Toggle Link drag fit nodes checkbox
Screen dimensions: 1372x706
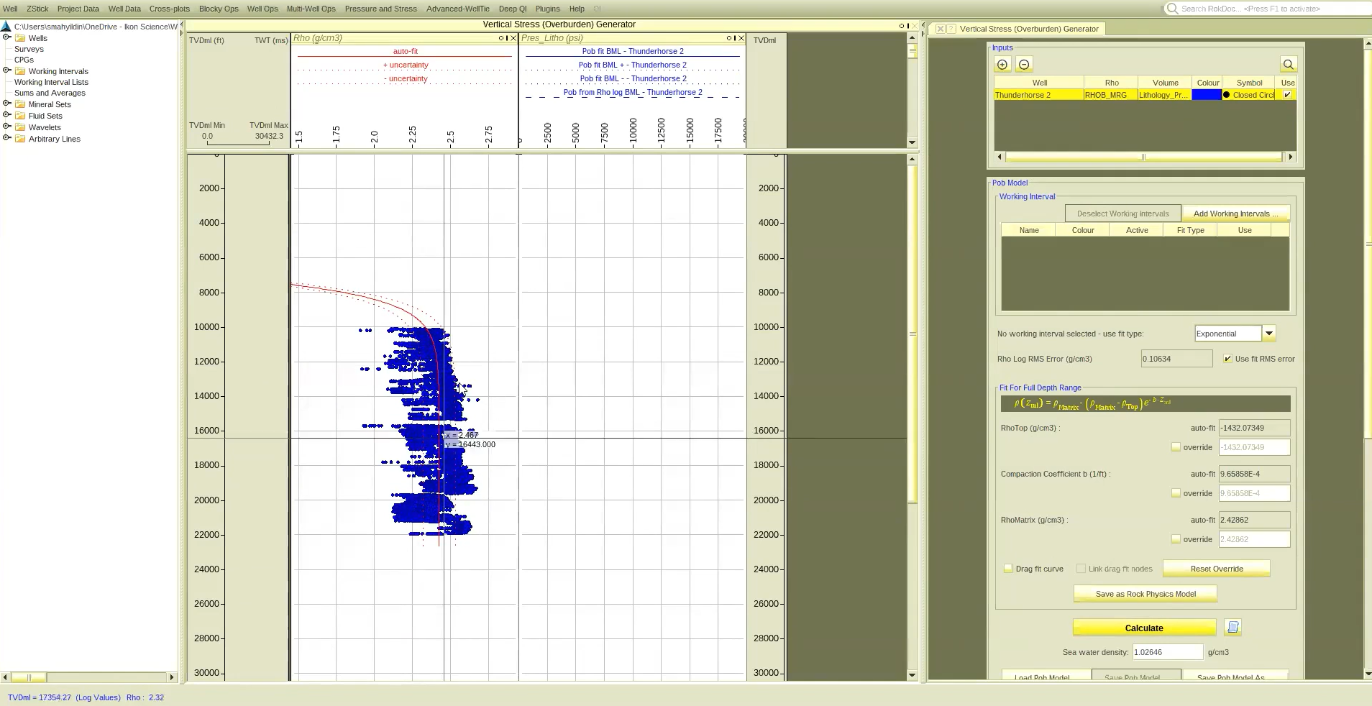[1081, 568]
